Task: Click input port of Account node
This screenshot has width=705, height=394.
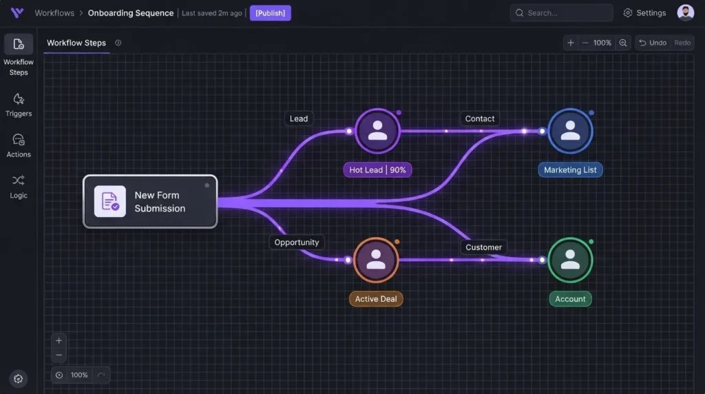Action: (543, 260)
